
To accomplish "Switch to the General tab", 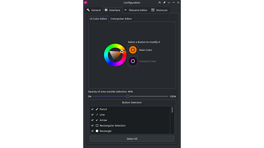I will pyautogui.click(x=94, y=10).
